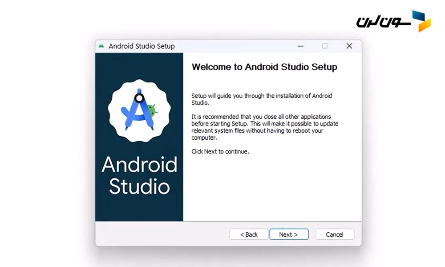Go back using the < Back button

click(249, 235)
